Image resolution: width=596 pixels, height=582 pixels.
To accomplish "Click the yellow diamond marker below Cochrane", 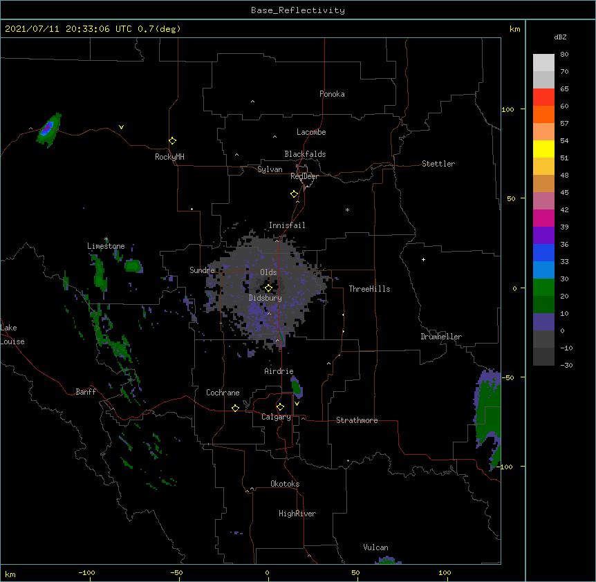I will 235,408.
